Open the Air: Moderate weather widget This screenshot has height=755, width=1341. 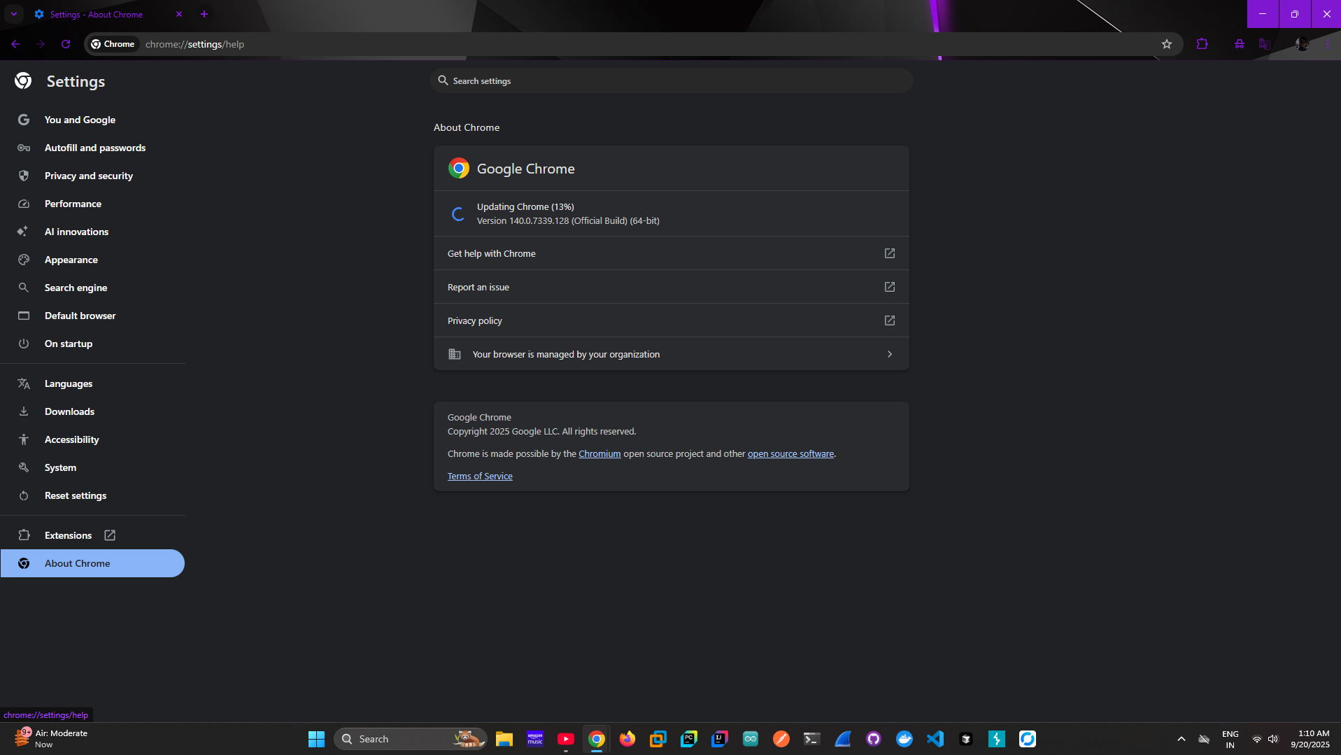pos(51,739)
